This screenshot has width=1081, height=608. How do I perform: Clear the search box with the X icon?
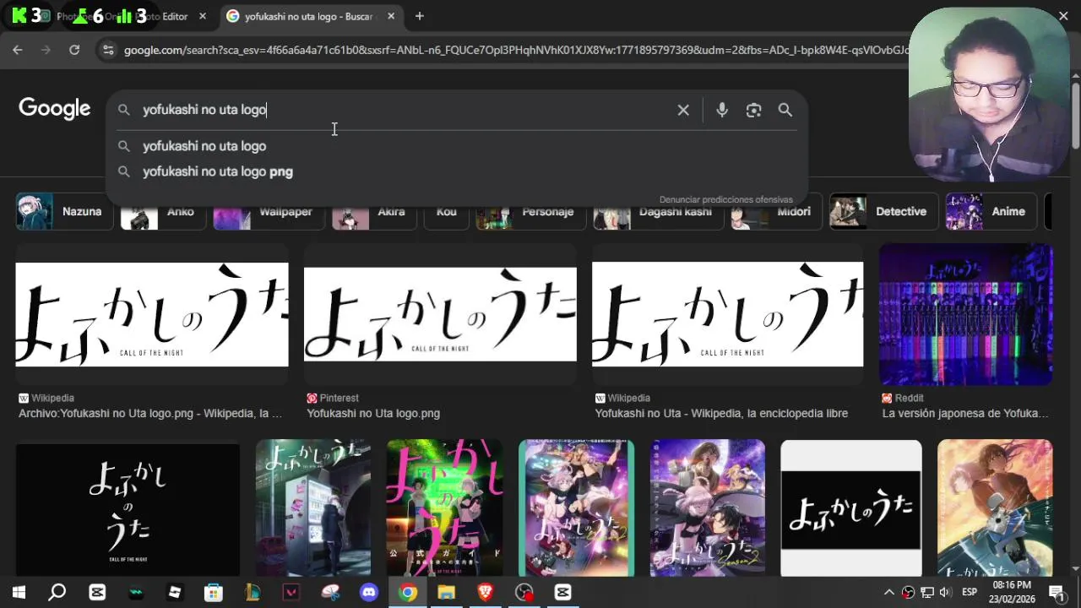coord(683,110)
